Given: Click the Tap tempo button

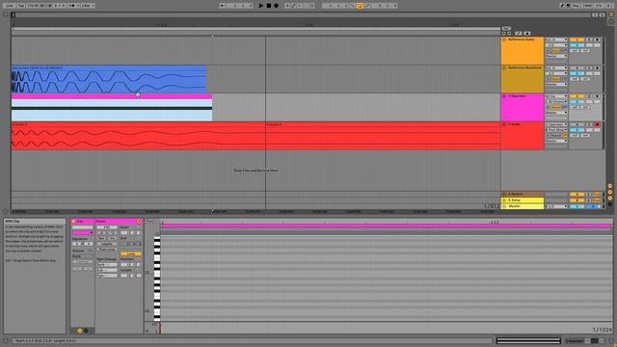Looking at the screenshot, I should coord(21,6).
